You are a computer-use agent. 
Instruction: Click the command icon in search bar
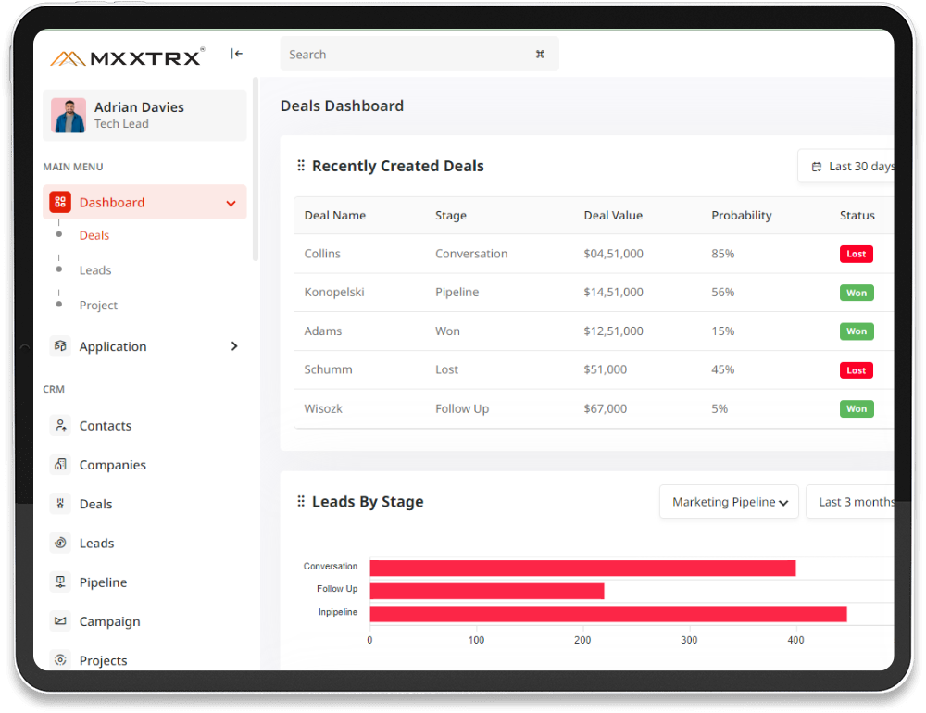click(540, 55)
